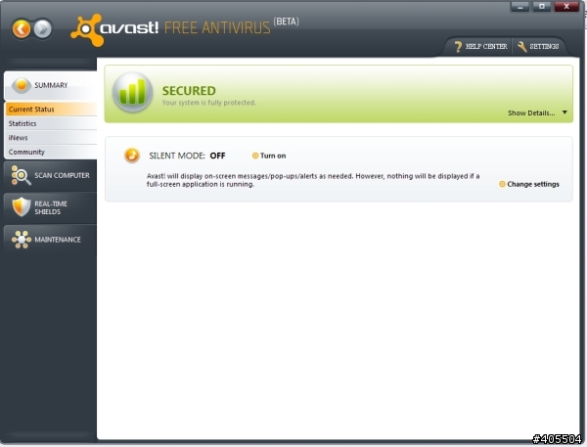Open the Maintenance section
Viewport: 587px width, 447px height.
51,240
